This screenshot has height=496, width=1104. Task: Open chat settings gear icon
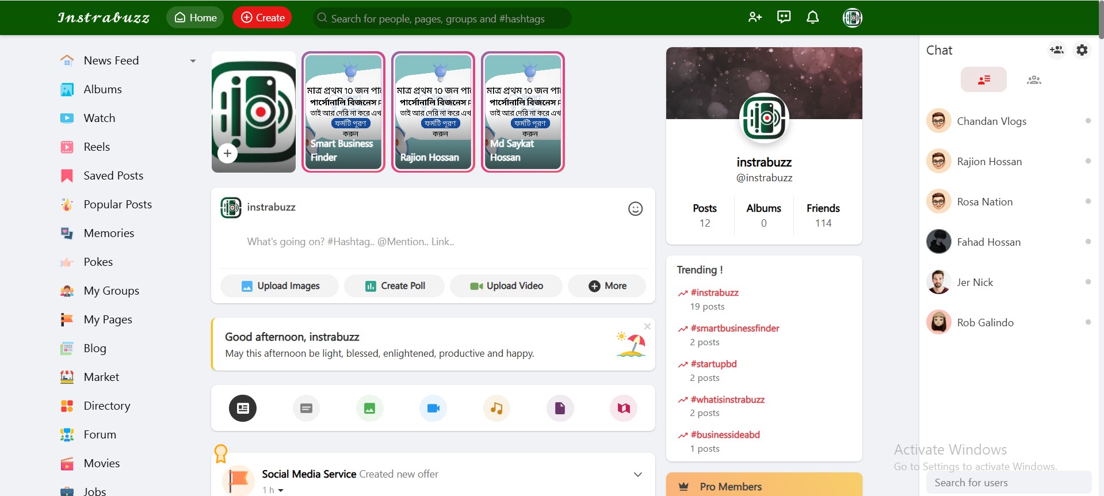tap(1082, 50)
